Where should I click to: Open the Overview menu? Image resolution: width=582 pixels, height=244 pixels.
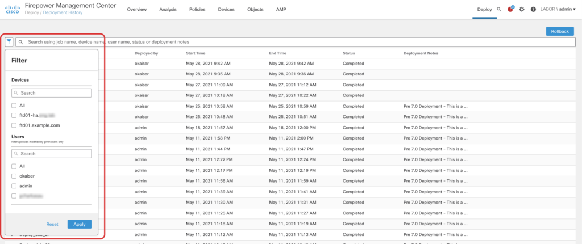pyautogui.click(x=136, y=9)
